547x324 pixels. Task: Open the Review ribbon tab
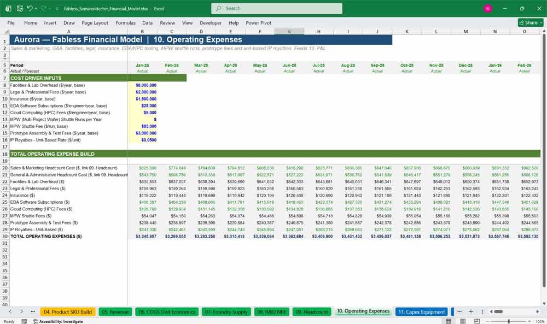pos(167,22)
